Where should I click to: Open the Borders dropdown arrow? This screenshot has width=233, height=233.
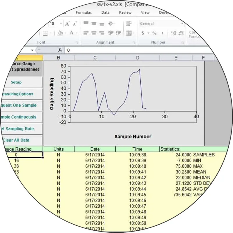(51, 33)
